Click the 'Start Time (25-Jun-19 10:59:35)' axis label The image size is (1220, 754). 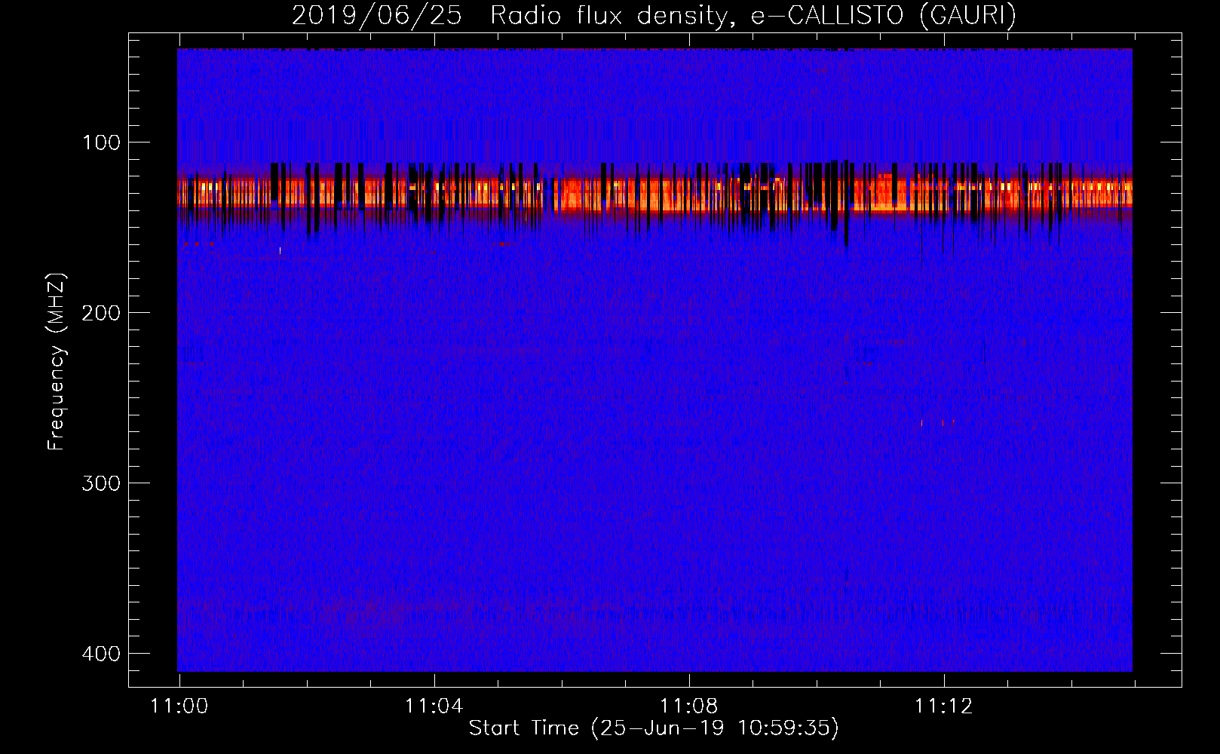point(654,728)
